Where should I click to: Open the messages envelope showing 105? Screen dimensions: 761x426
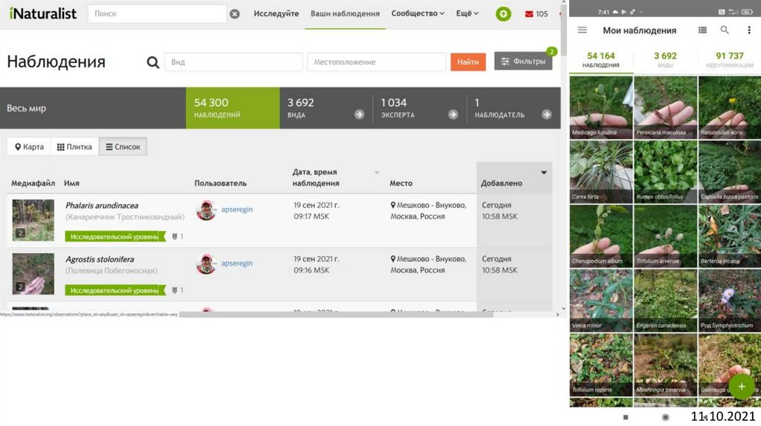537,14
